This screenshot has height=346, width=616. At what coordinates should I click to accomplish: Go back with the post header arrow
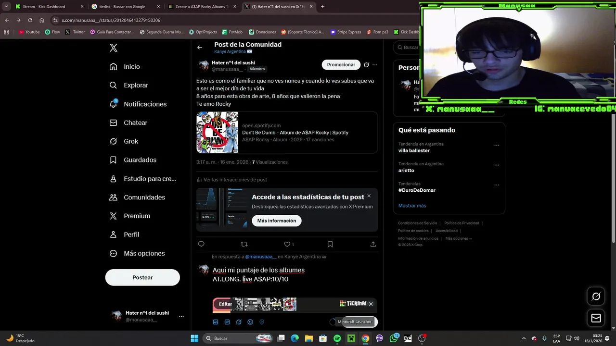200,48
